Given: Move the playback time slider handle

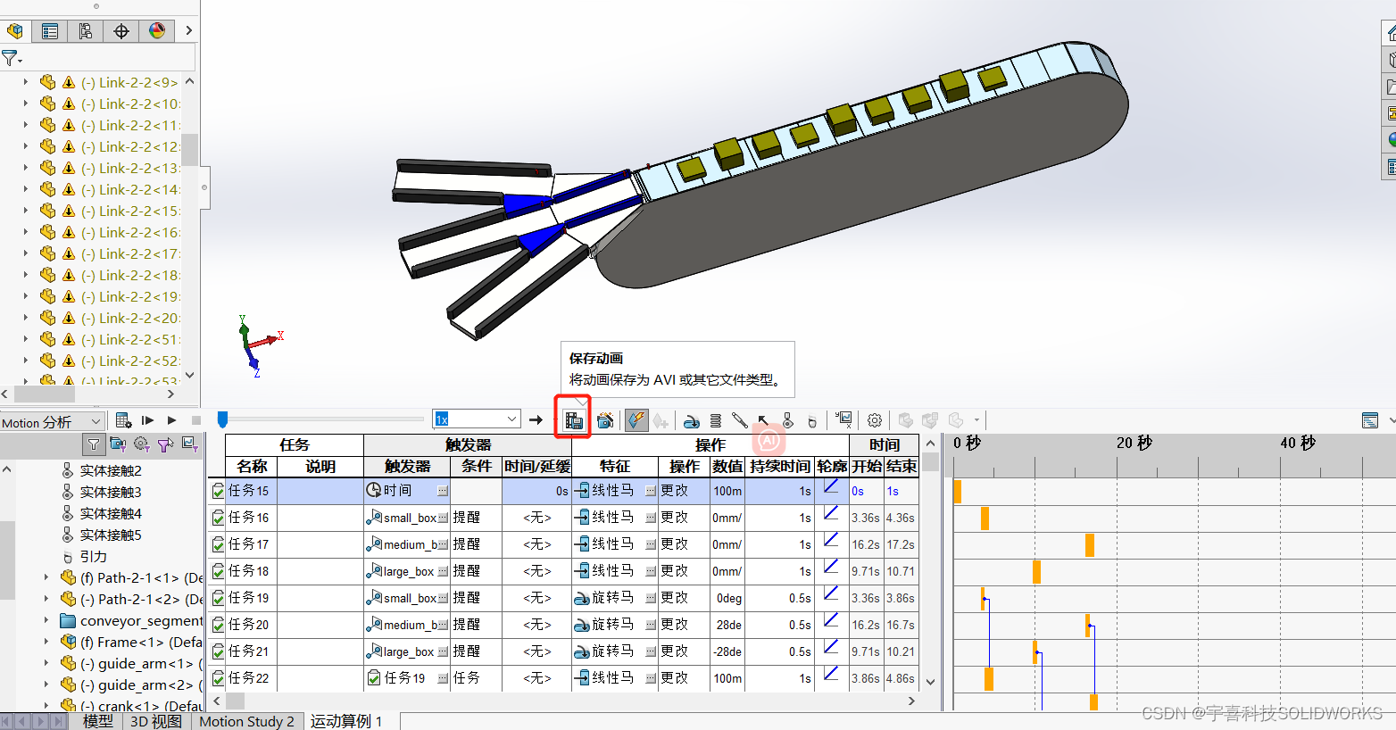Looking at the screenshot, I should click(x=222, y=419).
